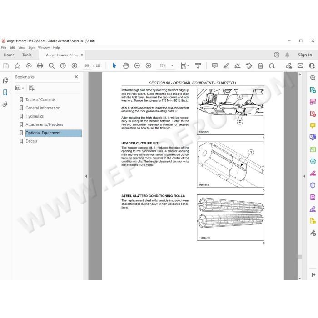Viewport: 318px width, 318px height.
Task: Click the scrolling mode keyboard icon
Action: (198, 65)
